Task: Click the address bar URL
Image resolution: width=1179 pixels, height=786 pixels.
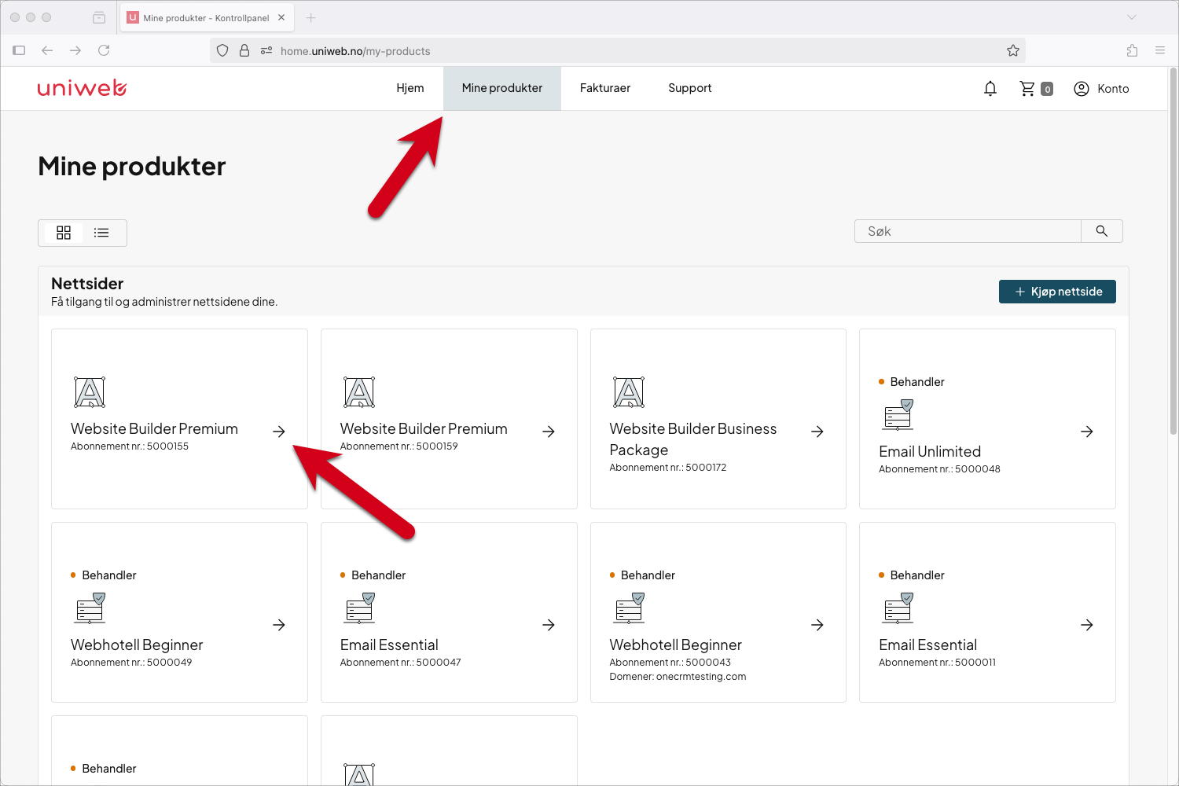Action: pyautogui.click(x=355, y=51)
